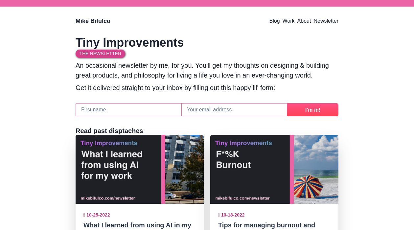Click the THE NEWSLETTER badge

101,54
